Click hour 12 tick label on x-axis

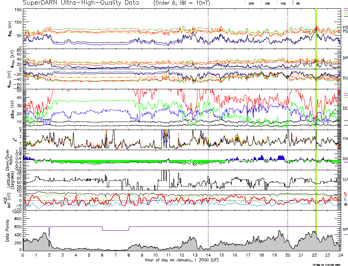[182, 255]
